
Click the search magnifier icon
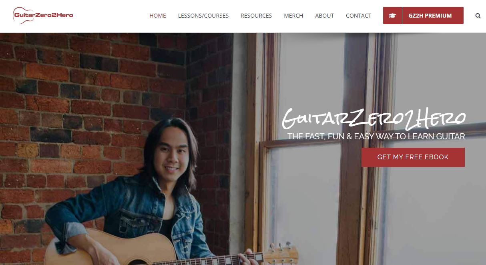478,16
